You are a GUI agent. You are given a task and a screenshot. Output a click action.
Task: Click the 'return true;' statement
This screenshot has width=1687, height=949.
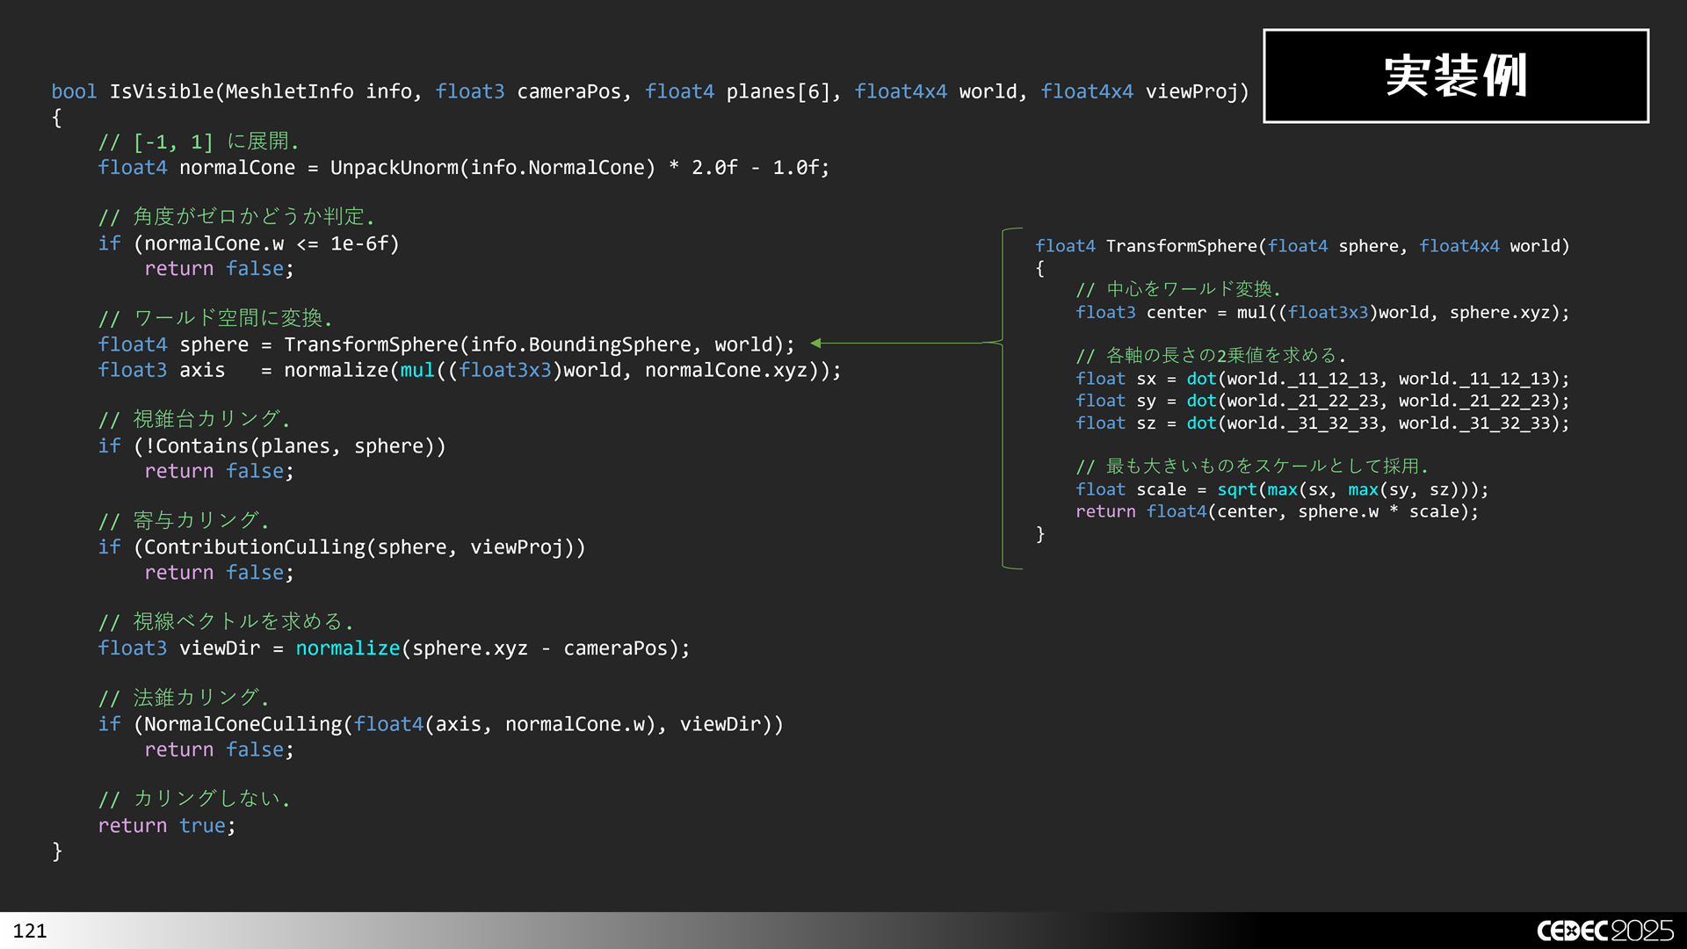[167, 826]
